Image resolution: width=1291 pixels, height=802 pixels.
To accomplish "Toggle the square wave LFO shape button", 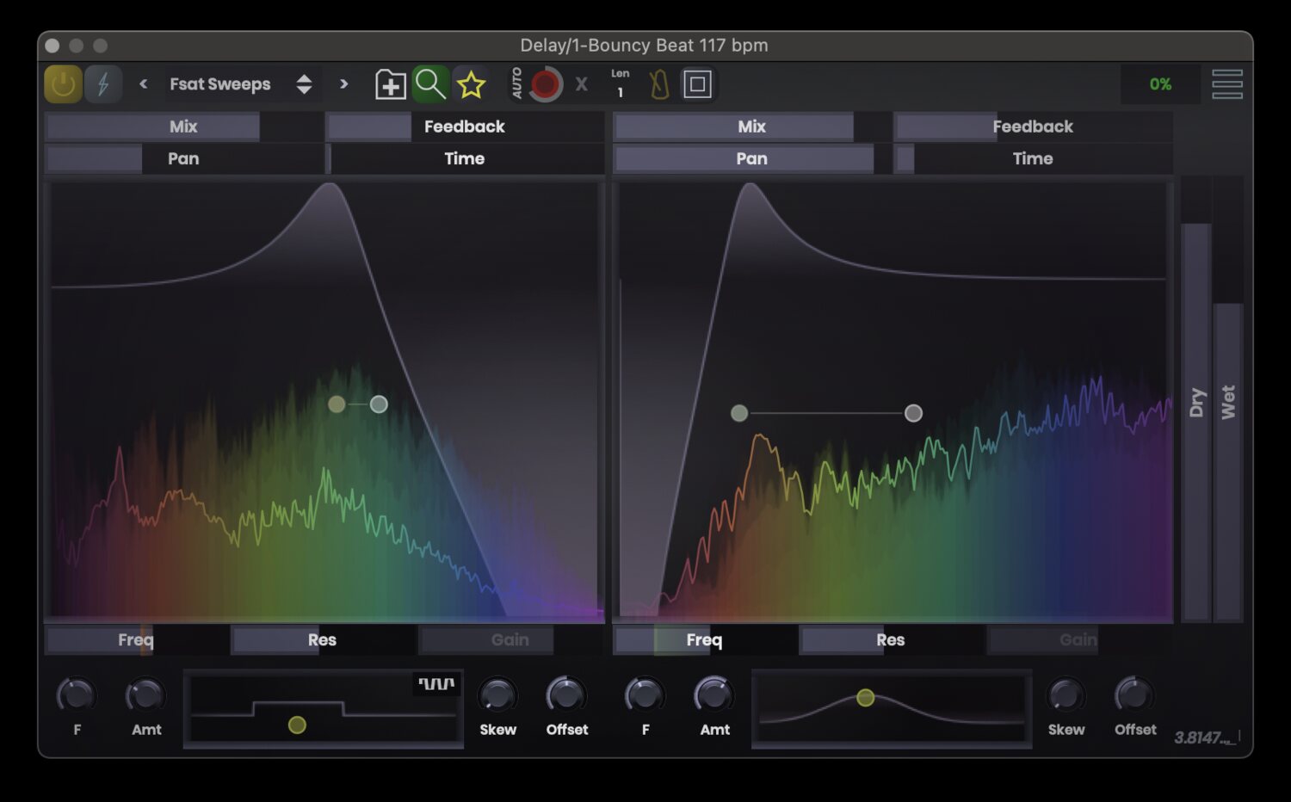I will [436, 684].
